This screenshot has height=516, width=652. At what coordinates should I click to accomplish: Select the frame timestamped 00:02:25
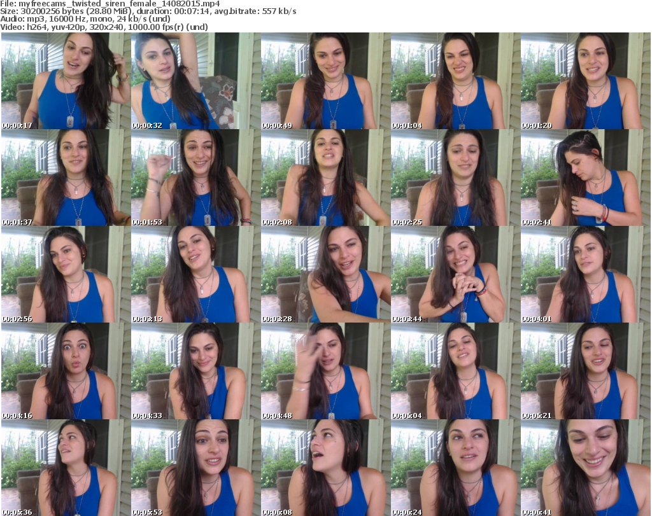click(x=456, y=178)
